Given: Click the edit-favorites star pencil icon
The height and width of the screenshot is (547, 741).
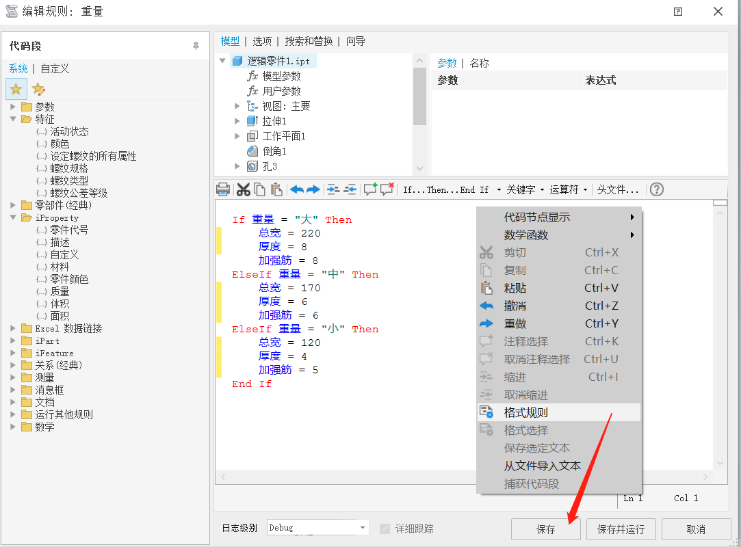Looking at the screenshot, I should tap(38, 89).
